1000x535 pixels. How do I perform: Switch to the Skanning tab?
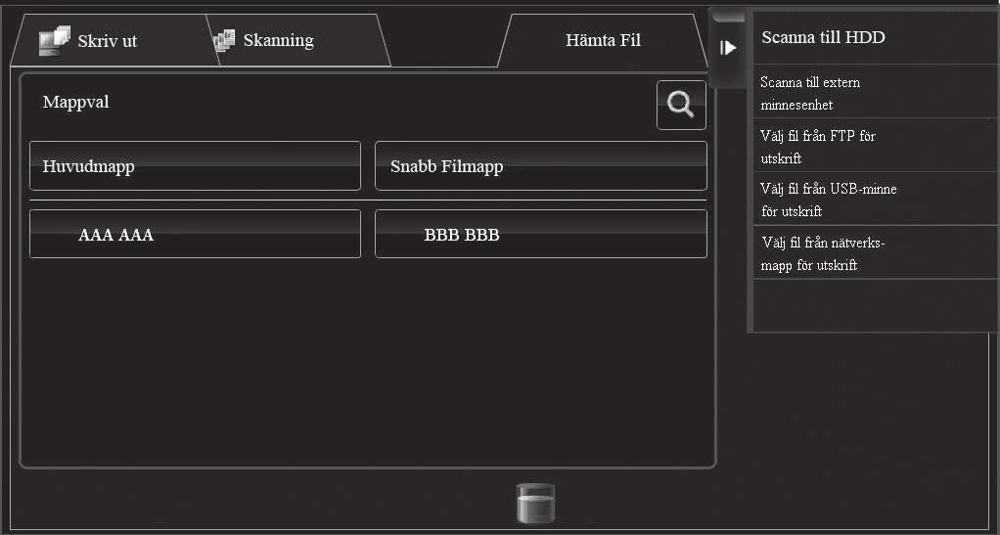click(x=298, y=40)
